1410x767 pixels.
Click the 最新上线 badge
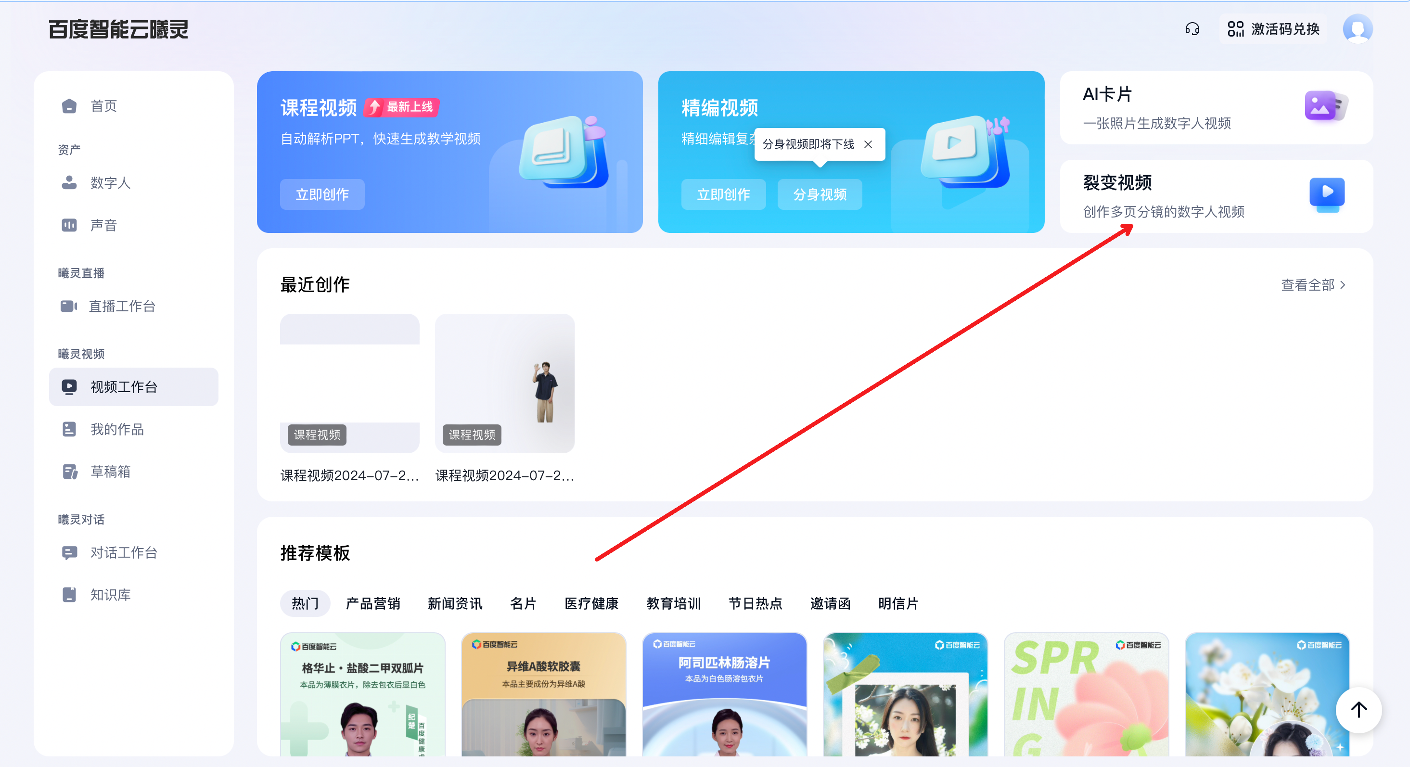pyautogui.click(x=402, y=107)
